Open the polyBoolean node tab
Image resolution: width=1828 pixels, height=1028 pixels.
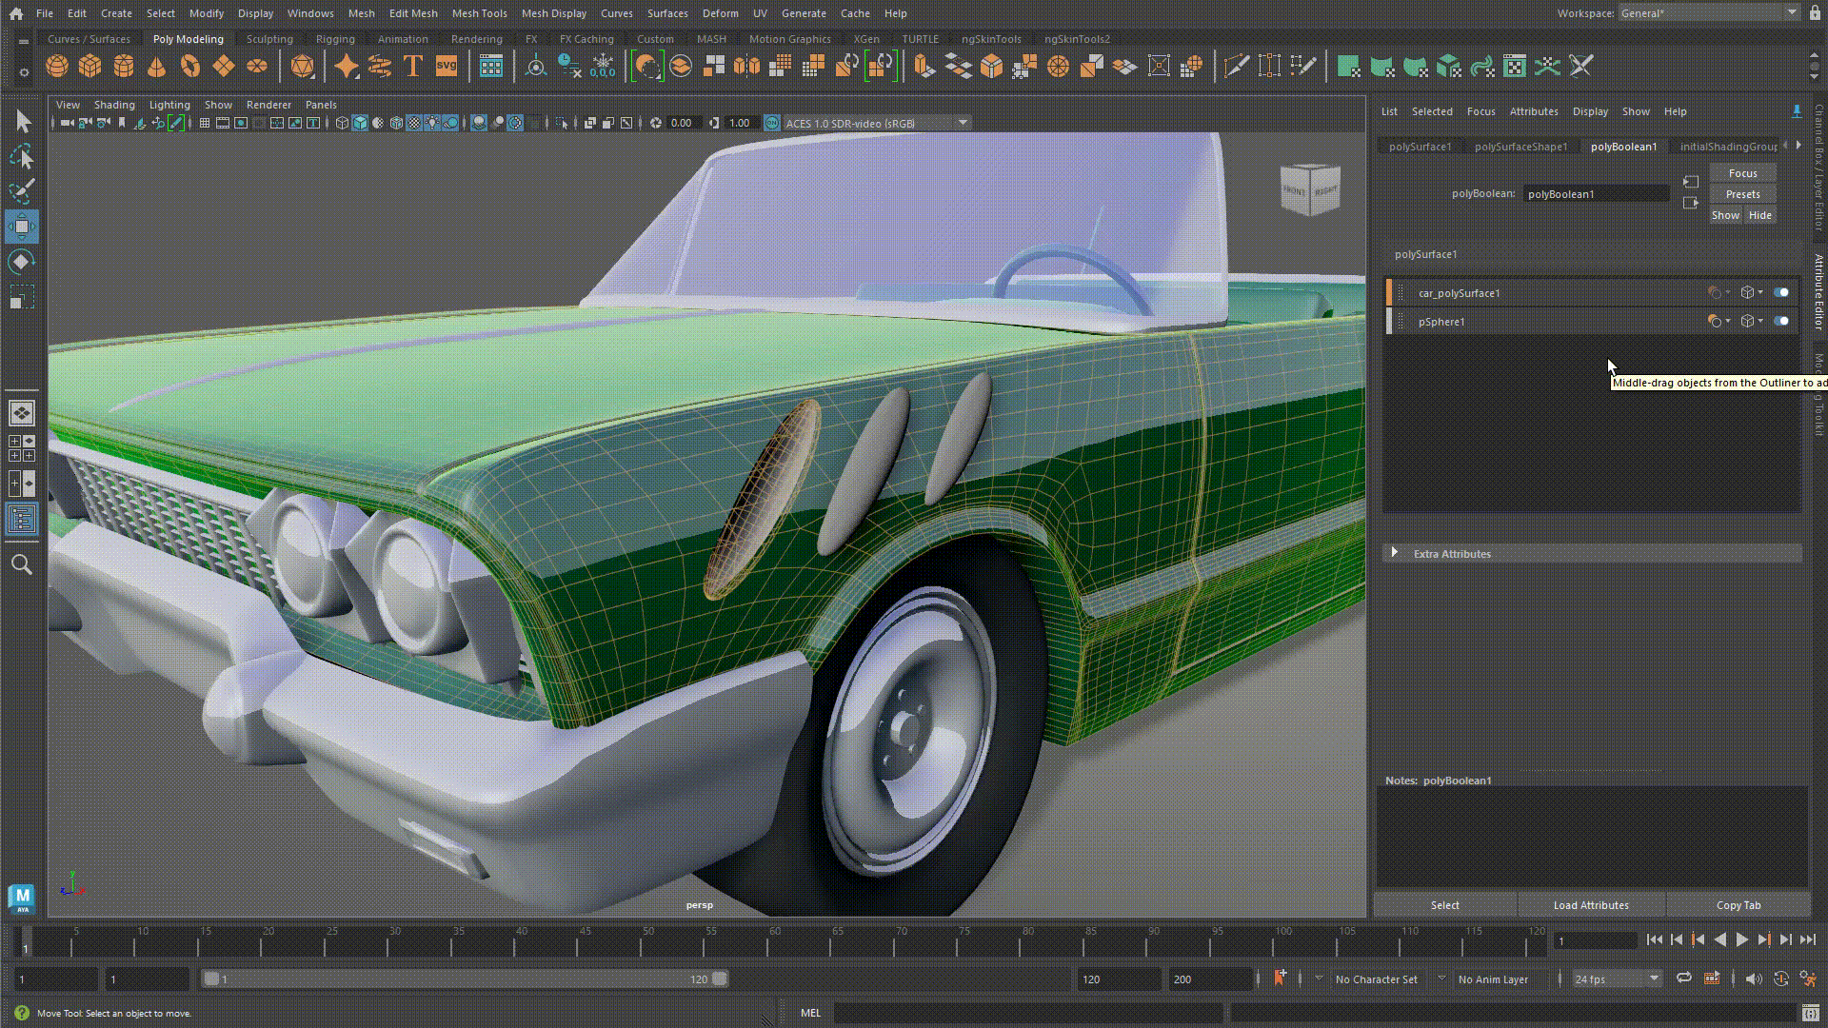pyautogui.click(x=1623, y=146)
